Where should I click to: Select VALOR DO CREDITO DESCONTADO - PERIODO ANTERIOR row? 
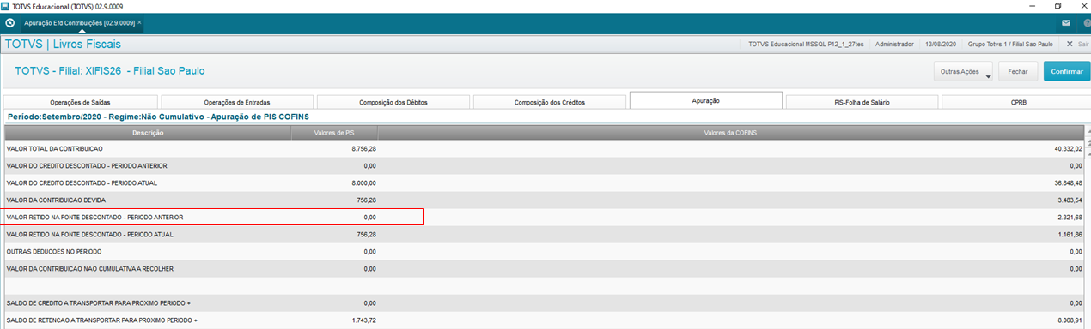point(545,165)
